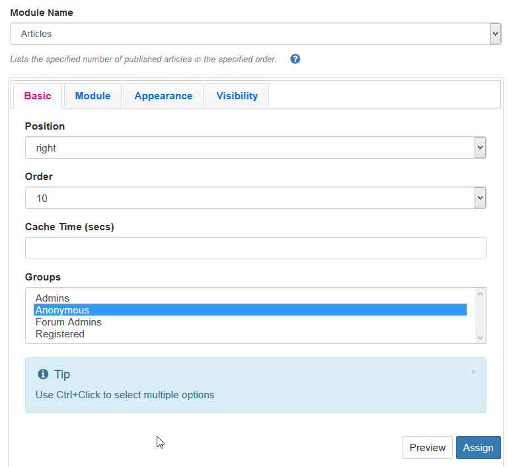
Task: Select Admins in the Groups list
Action: tap(52, 298)
